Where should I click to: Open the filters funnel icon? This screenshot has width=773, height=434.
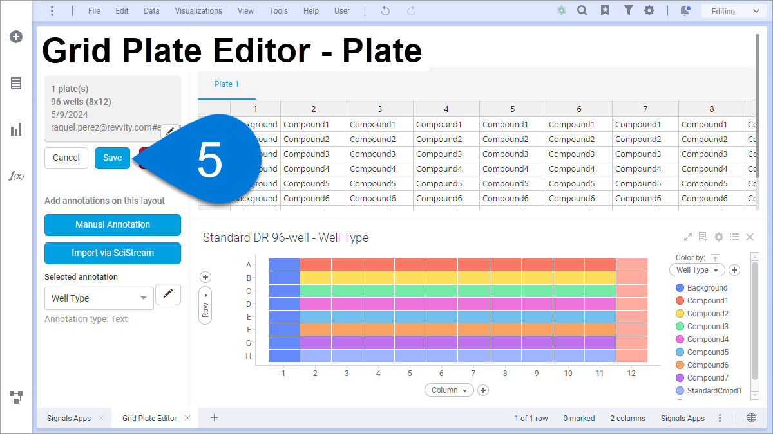628,11
